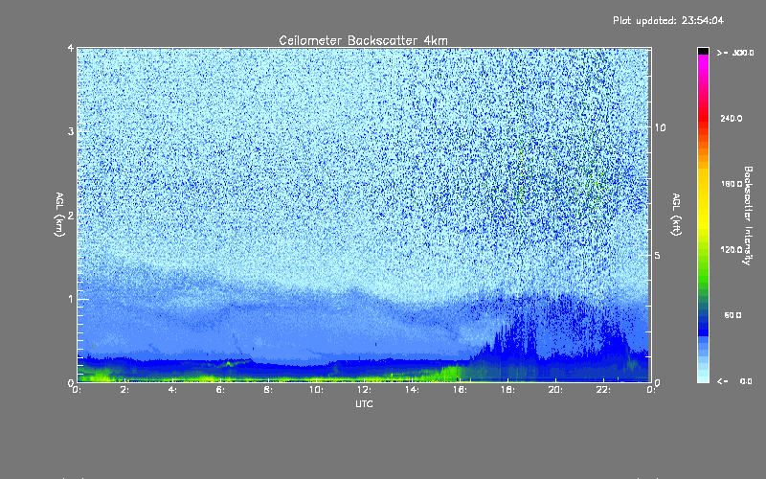Viewport: 766px width, 479px height.
Task: Click the "<= 0.0" colorbar value
Action: pyautogui.click(x=734, y=381)
